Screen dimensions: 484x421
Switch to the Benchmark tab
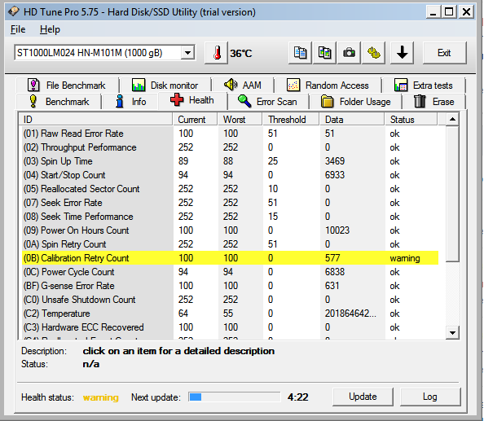pyautogui.click(x=59, y=102)
